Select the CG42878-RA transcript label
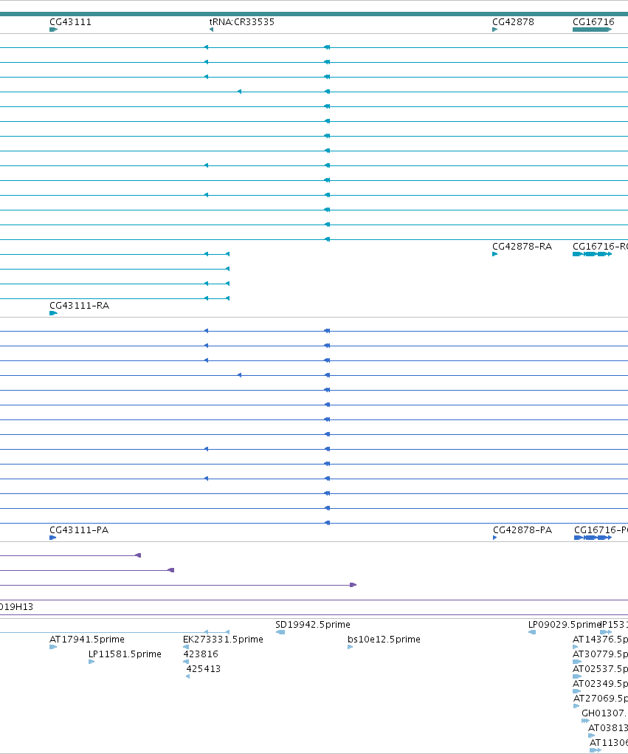Screen dimensions: 628x754 point(522,247)
